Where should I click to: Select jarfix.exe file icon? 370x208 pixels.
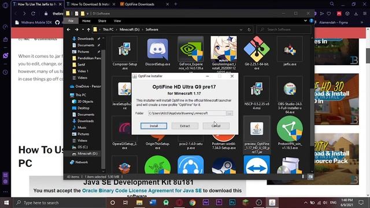tap(290, 49)
